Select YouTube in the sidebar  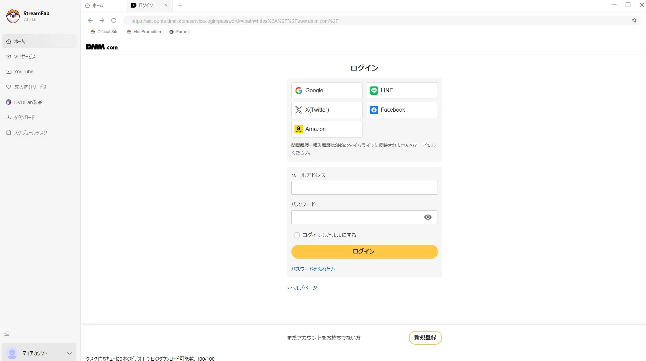pyautogui.click(x=39, y=72)
